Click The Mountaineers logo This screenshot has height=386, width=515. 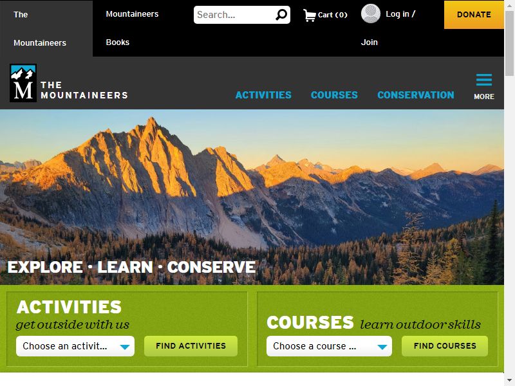pyautogui.click(x=69, y=83)
